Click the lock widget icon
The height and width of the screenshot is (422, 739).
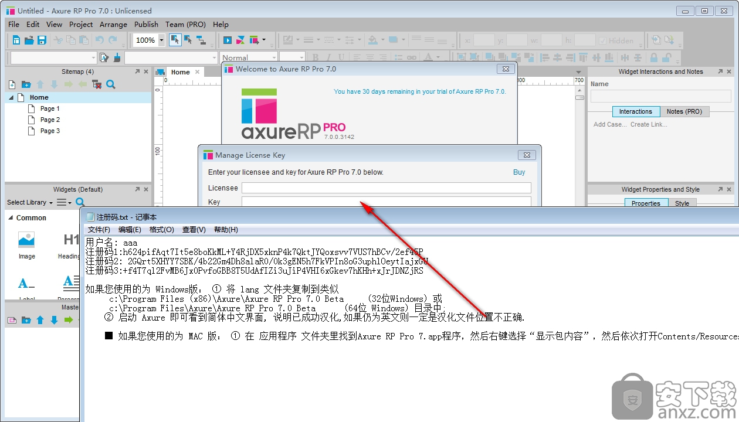(x=654, y=57)
